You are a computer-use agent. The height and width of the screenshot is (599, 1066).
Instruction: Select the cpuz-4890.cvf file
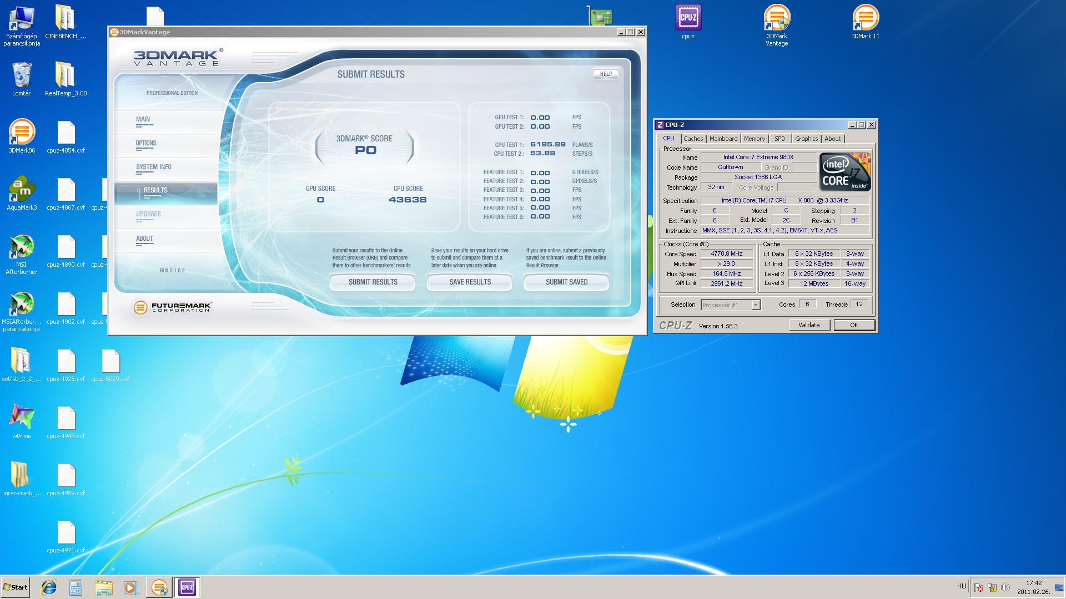click(x=66, y=251)
